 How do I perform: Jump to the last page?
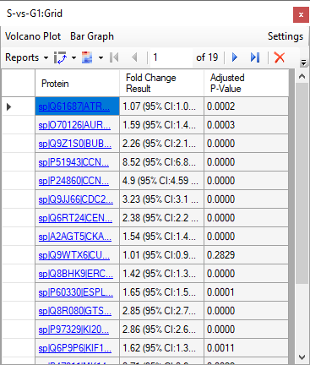[x=255, y=57]
